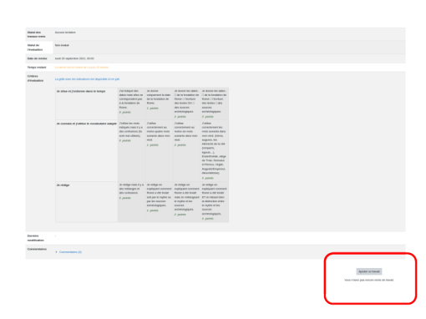Click the 'Date de remise' label

click(x=37, y=58)
